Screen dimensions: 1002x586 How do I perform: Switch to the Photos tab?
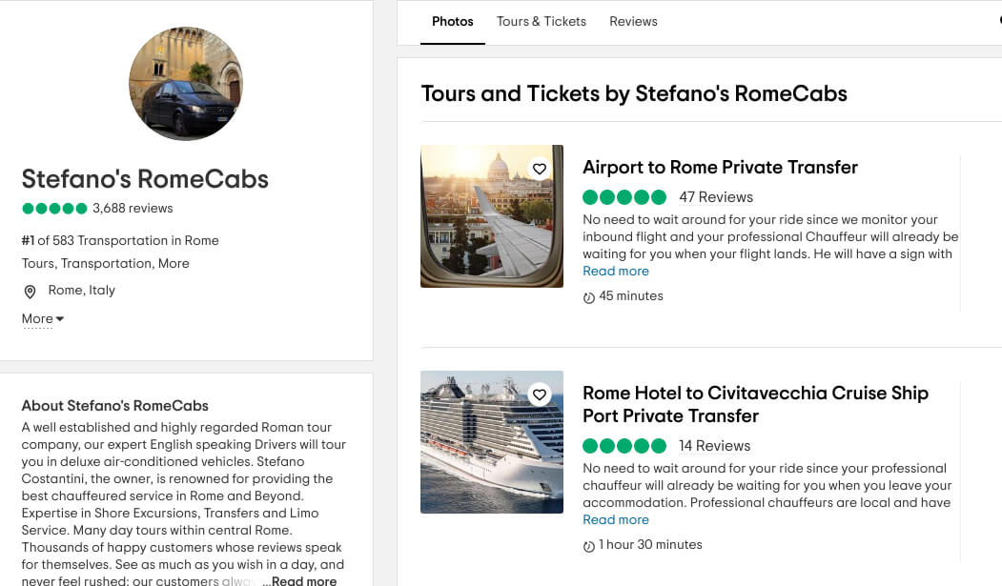[x=453, y=22]
